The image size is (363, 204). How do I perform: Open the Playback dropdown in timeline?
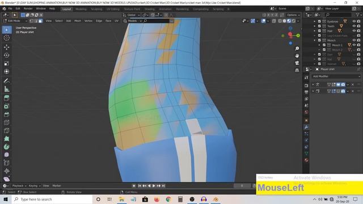pyautogui.click(x=19, y=186)
